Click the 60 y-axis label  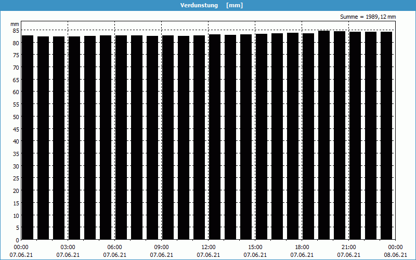tap(16, 92)
